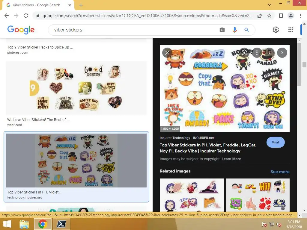Open preview image three-dot options
The width and height of the screenshot is (307, 230).
(257, 53)
